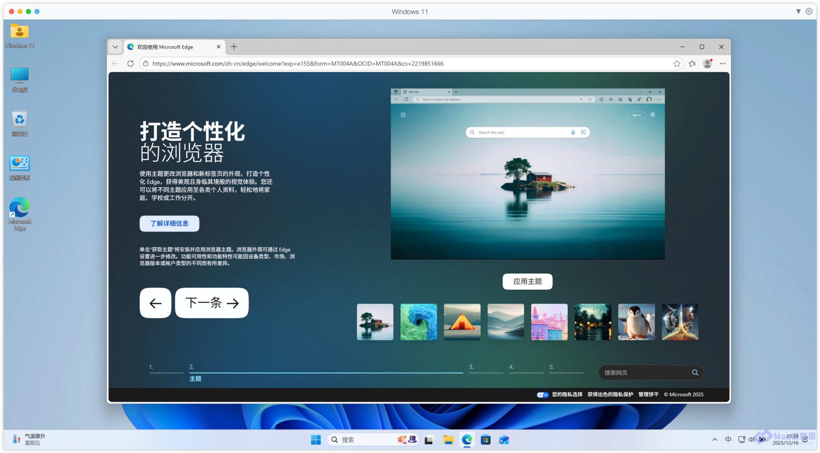View site information lock icon
The width and height of the screenshot is (820, 453).
(146, 64)
